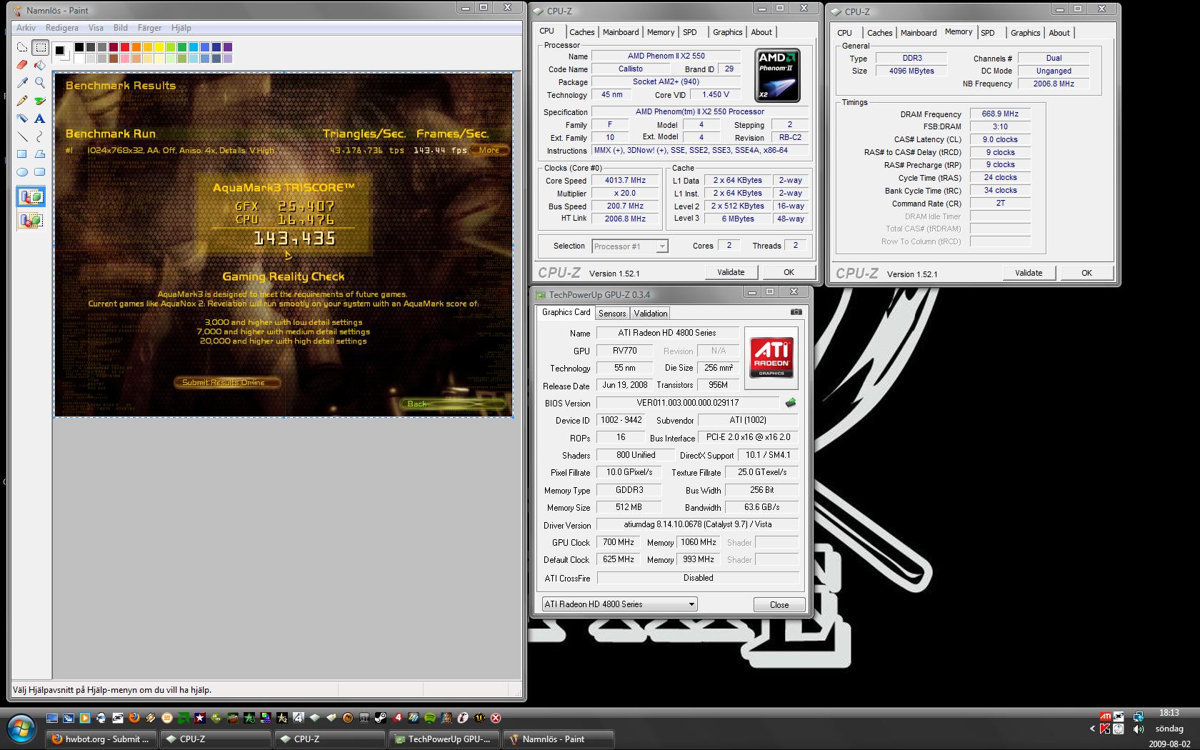Open the Hjälp menu in Paint

(x=181, y=28)
